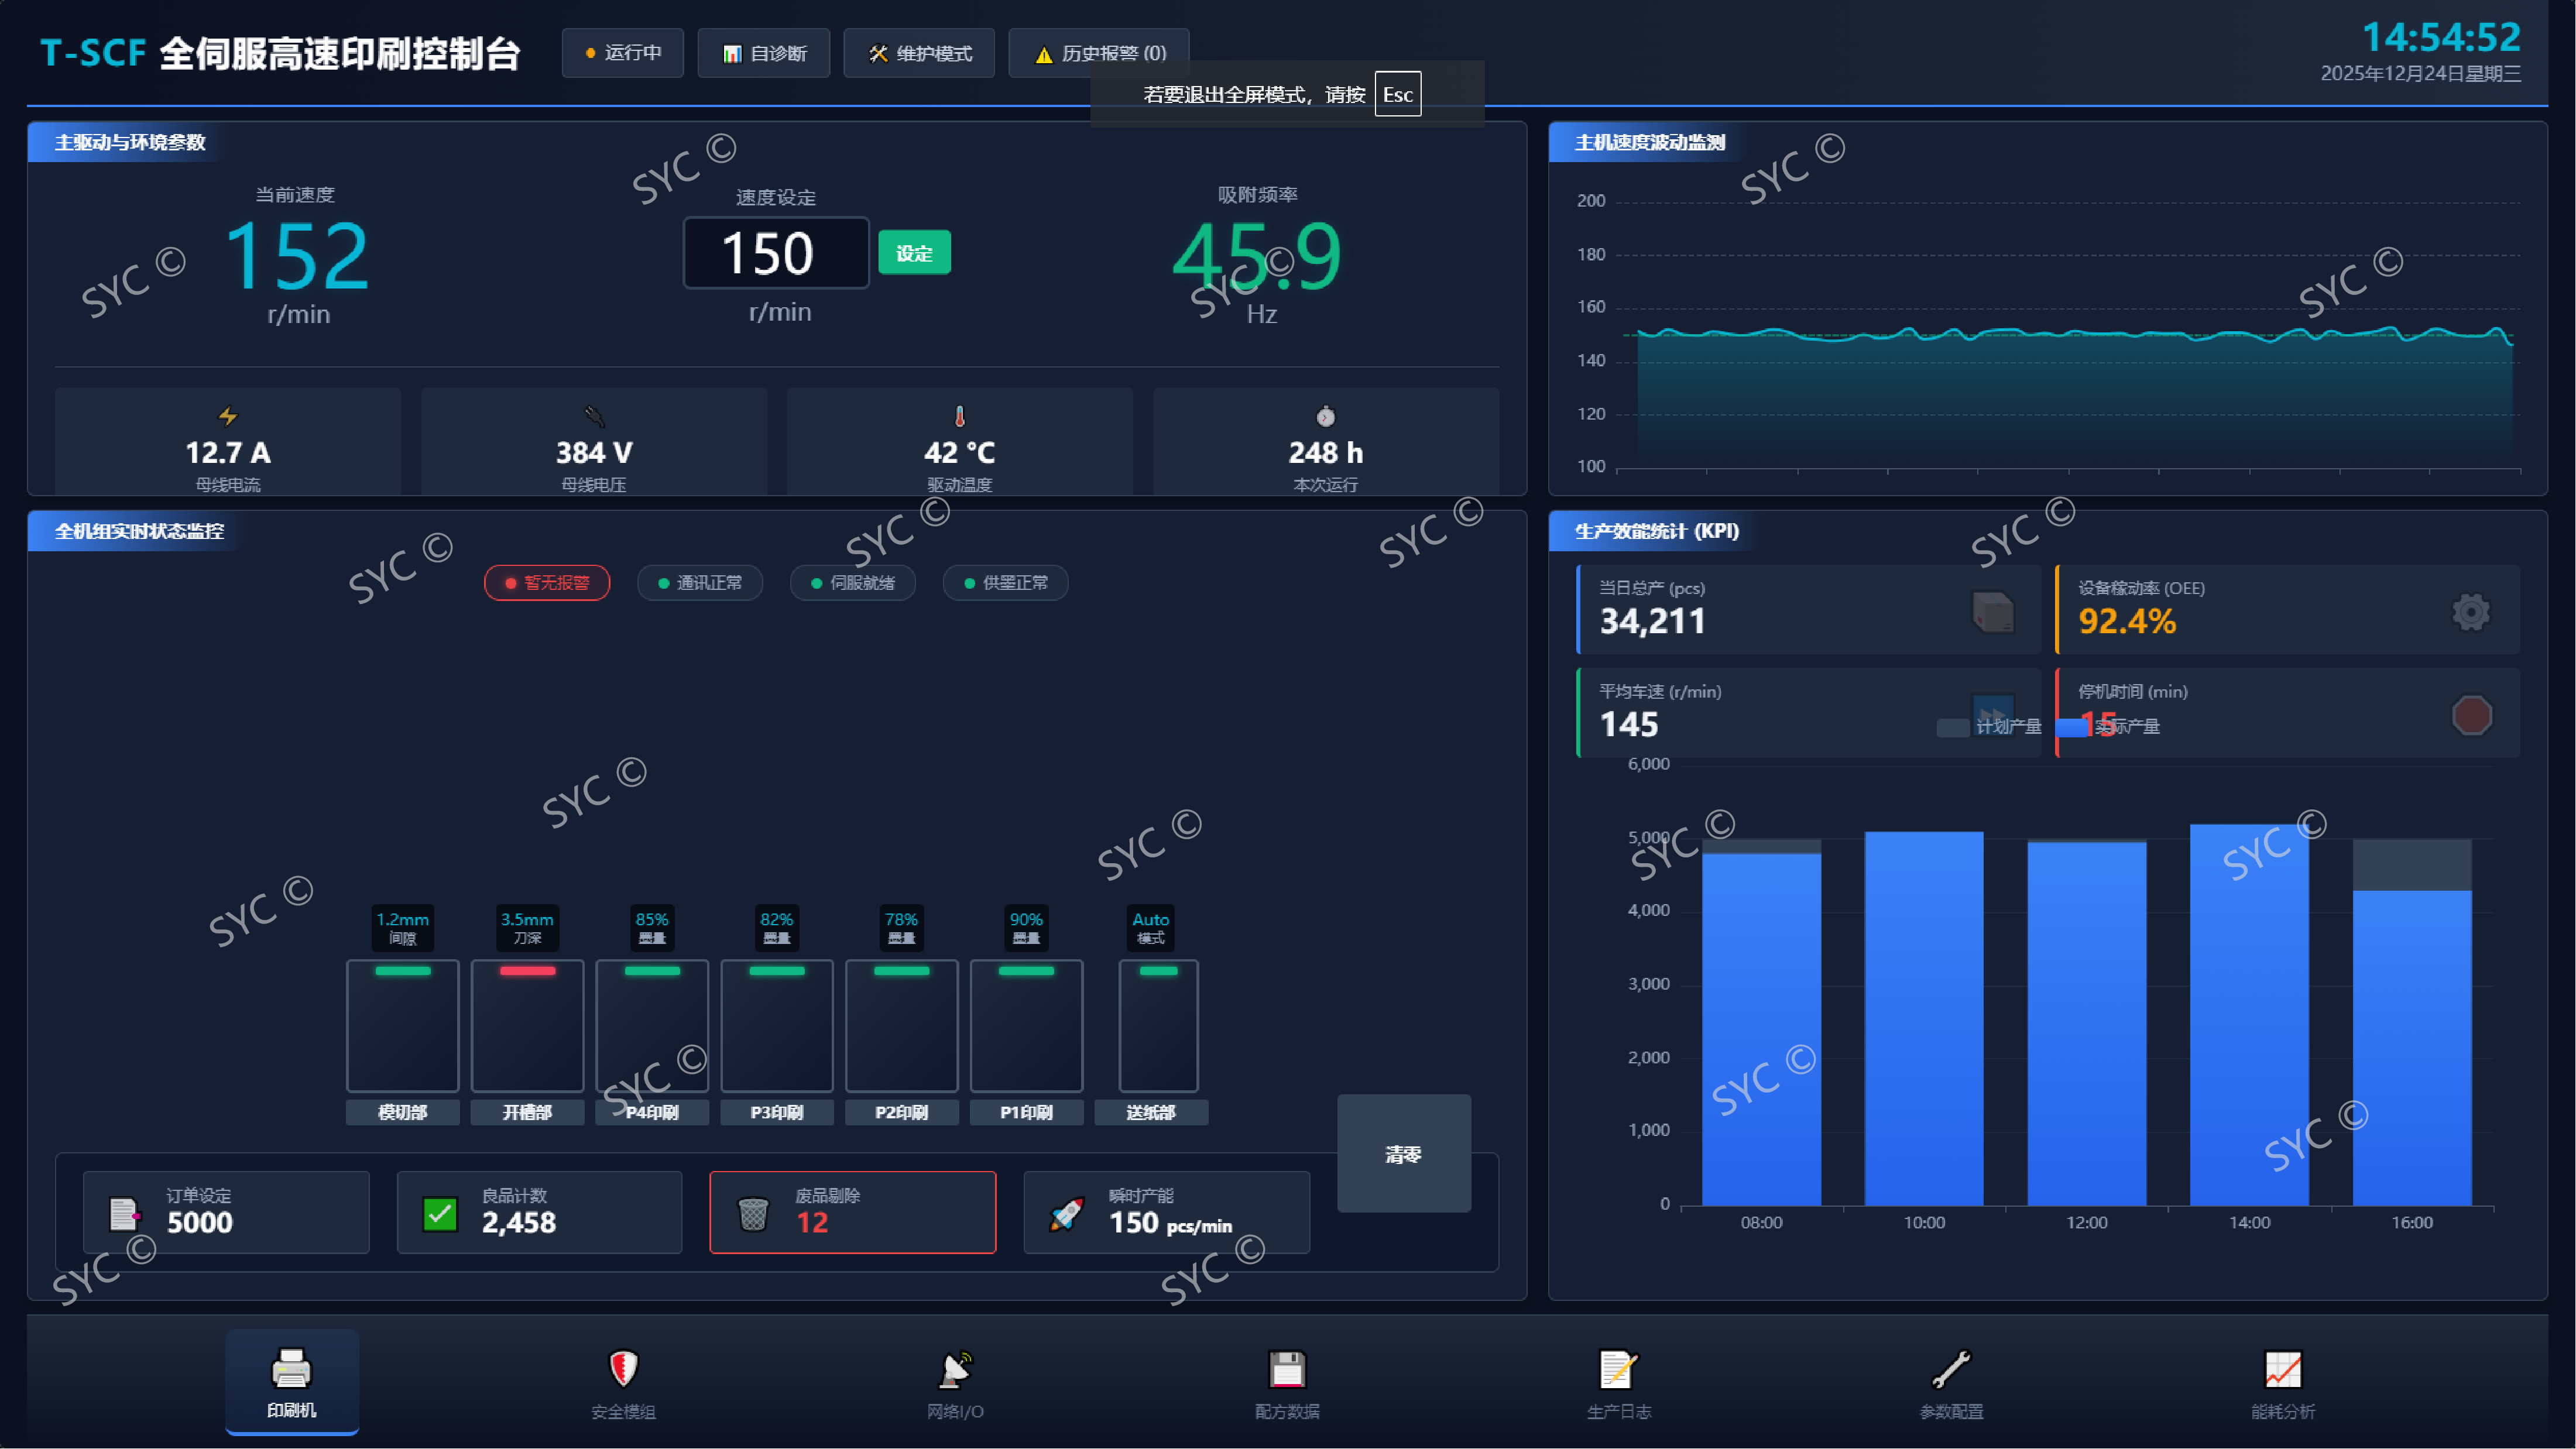Open the 自诊断 header menu

[x=764, y=53]
